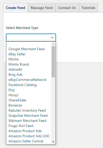Open the Contact Us tab
The height and width of the screenshot is (148, 103).
[x=67, y=8]
